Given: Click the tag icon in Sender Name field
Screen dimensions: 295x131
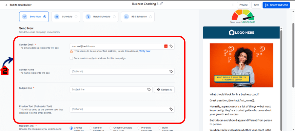Looking at the screenshot, I should point(171,71).
